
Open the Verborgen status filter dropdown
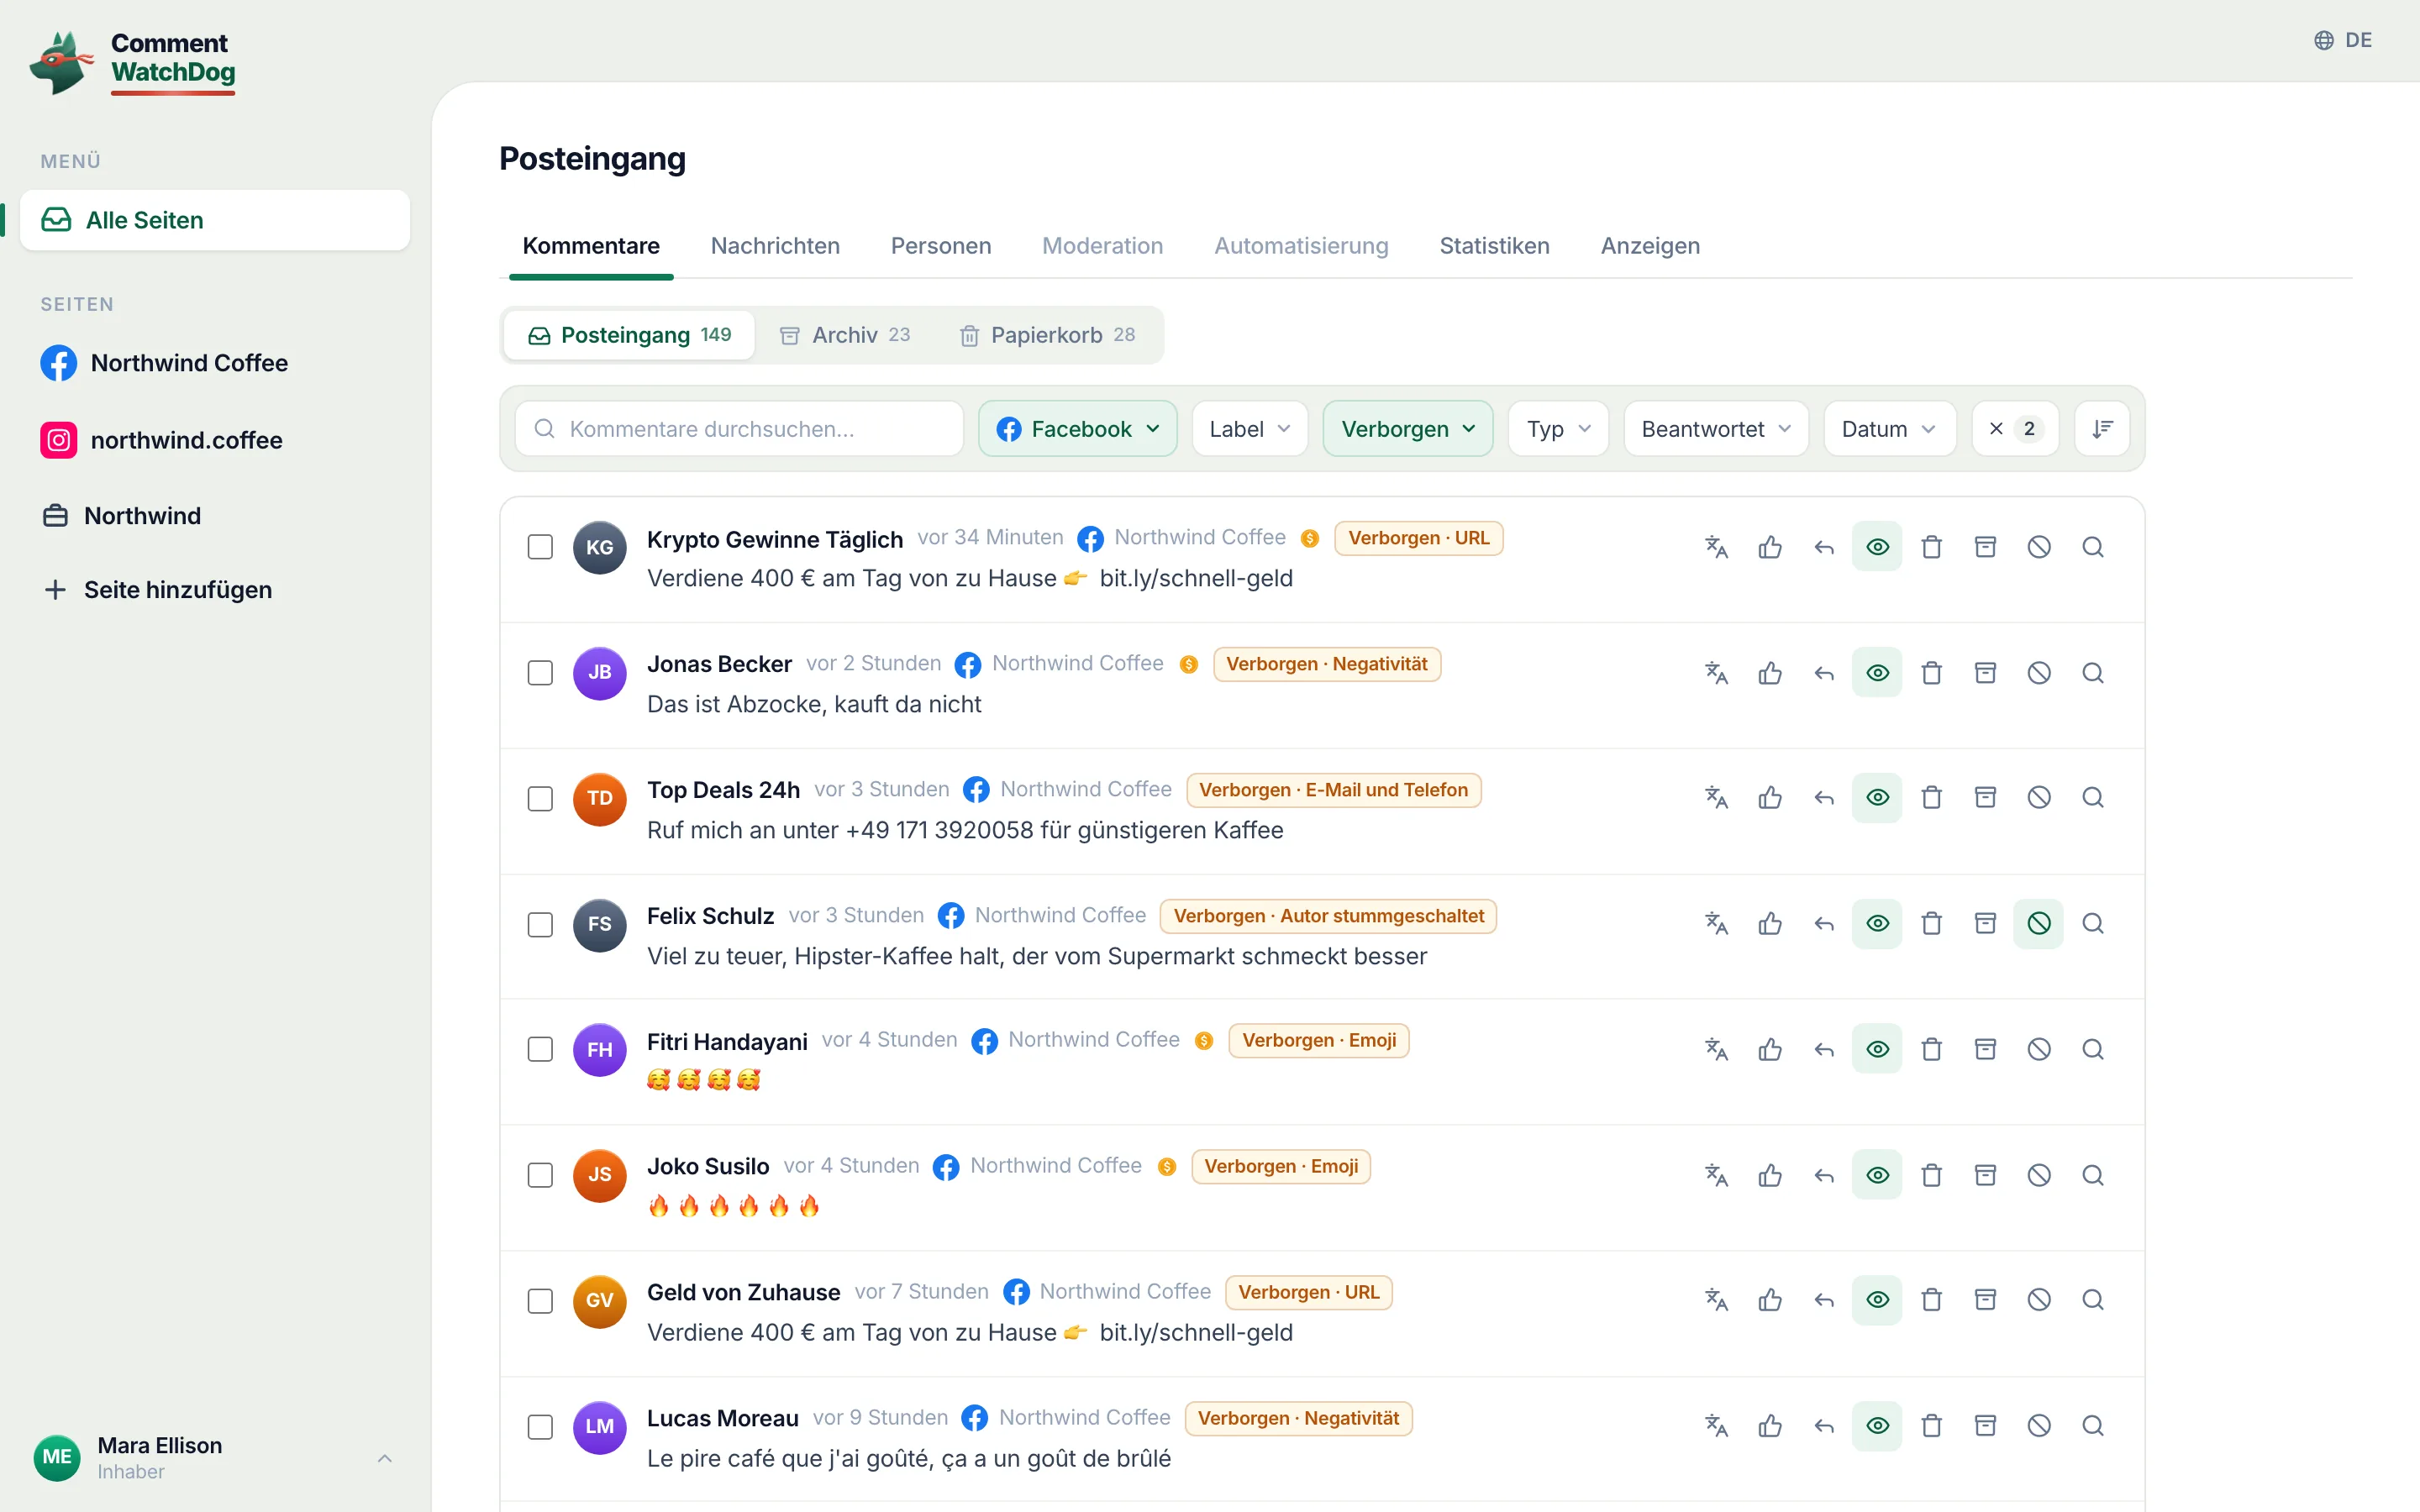click(1408, 429)
